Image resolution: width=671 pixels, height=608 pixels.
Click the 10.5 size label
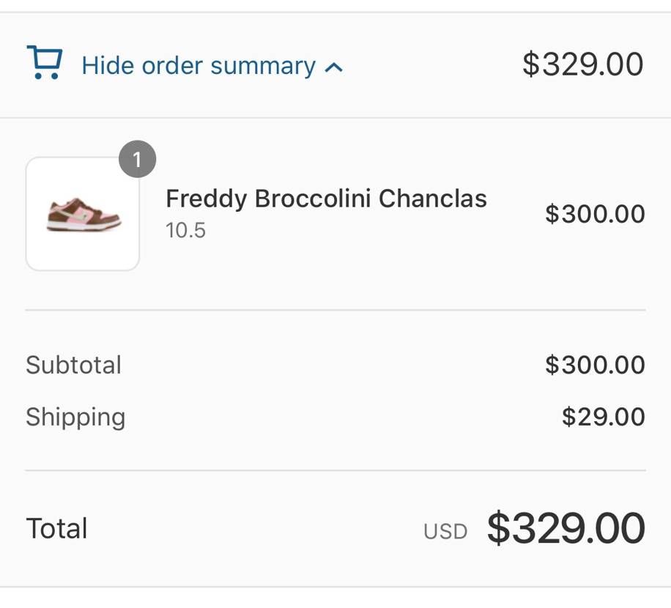pos(185,231)
